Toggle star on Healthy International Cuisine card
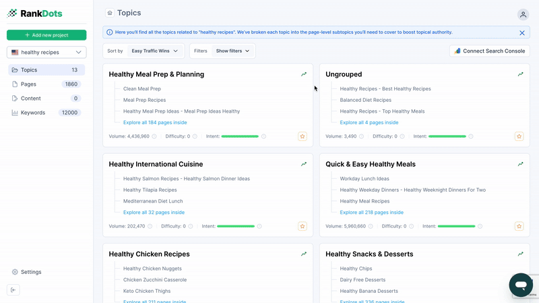Viewport: 539px width, 303px height. (303, 226)
